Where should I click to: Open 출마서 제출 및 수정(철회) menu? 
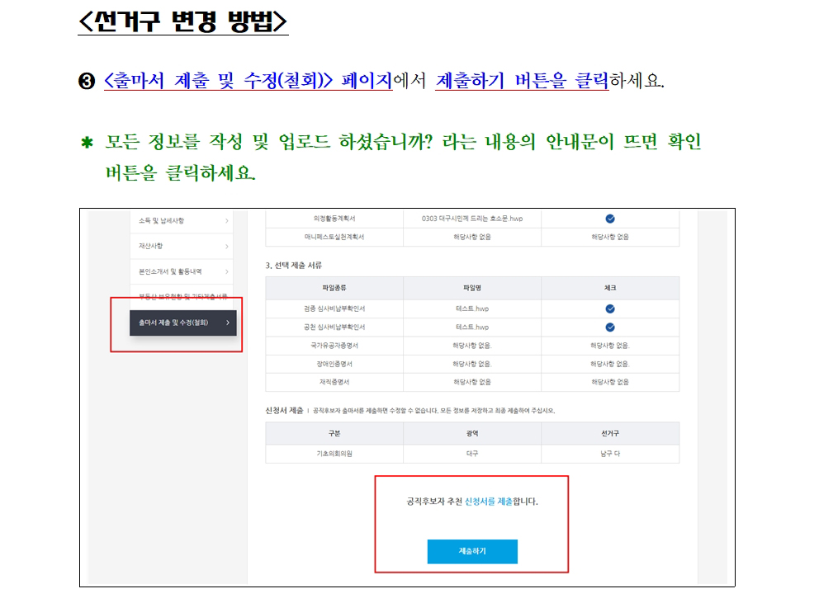click(174, 323)
